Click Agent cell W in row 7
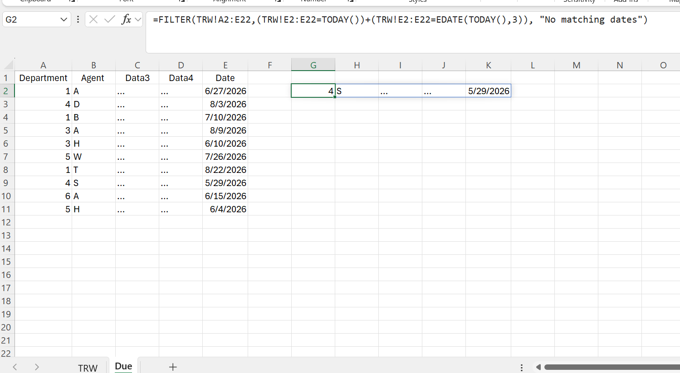The image size is (680, 373). (x=93, y=157)
